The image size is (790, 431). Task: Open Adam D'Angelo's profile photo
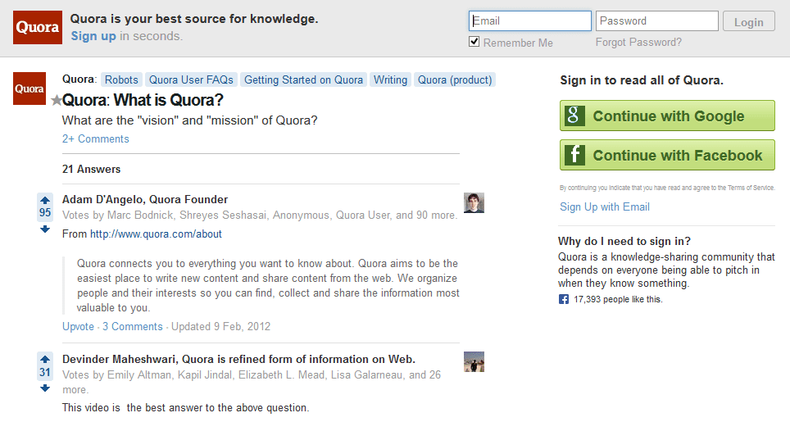click(474, 203)
